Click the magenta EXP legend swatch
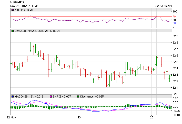The width and height of the screenshot is (182, 124). pyautogui.click(x=51, y=97)
